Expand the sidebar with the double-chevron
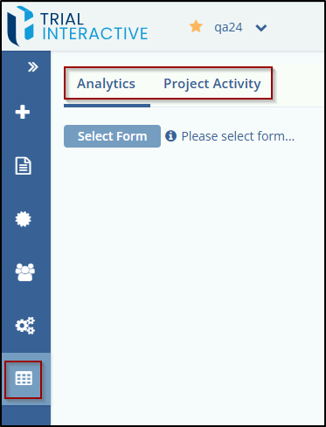 click(x=33, y=67)
